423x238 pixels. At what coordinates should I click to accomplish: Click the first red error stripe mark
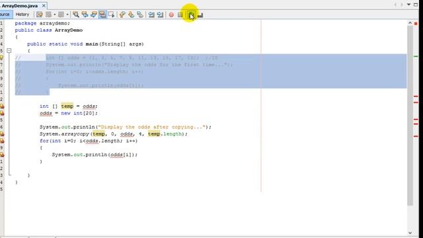[x=416, y=96]
